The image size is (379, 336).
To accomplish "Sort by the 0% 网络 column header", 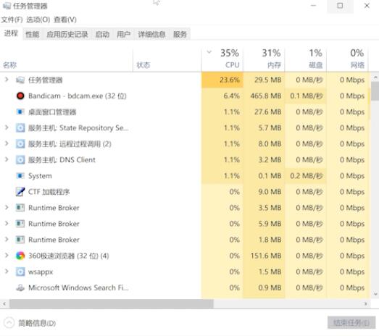I will tap(347, 60).
